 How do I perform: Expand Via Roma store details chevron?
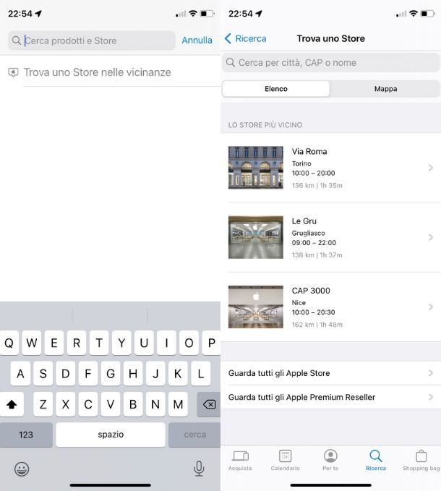[x=431, y=168]
